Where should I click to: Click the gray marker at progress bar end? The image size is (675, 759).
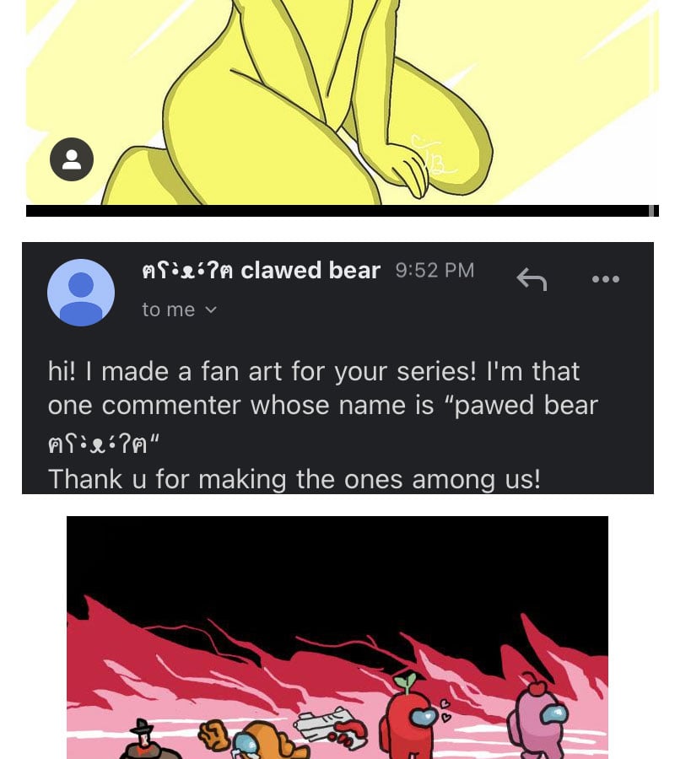click(651, 211)
